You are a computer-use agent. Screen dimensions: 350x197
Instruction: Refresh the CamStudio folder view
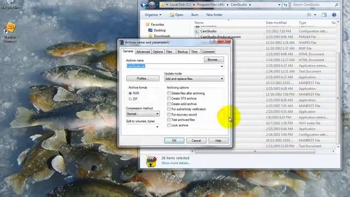(285, 5)
